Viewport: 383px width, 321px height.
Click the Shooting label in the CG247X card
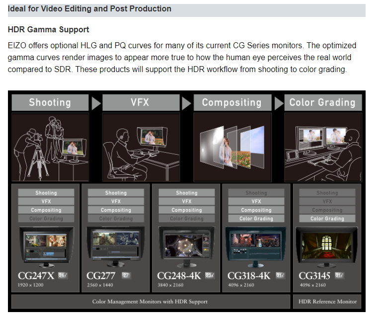pos(46,193)
